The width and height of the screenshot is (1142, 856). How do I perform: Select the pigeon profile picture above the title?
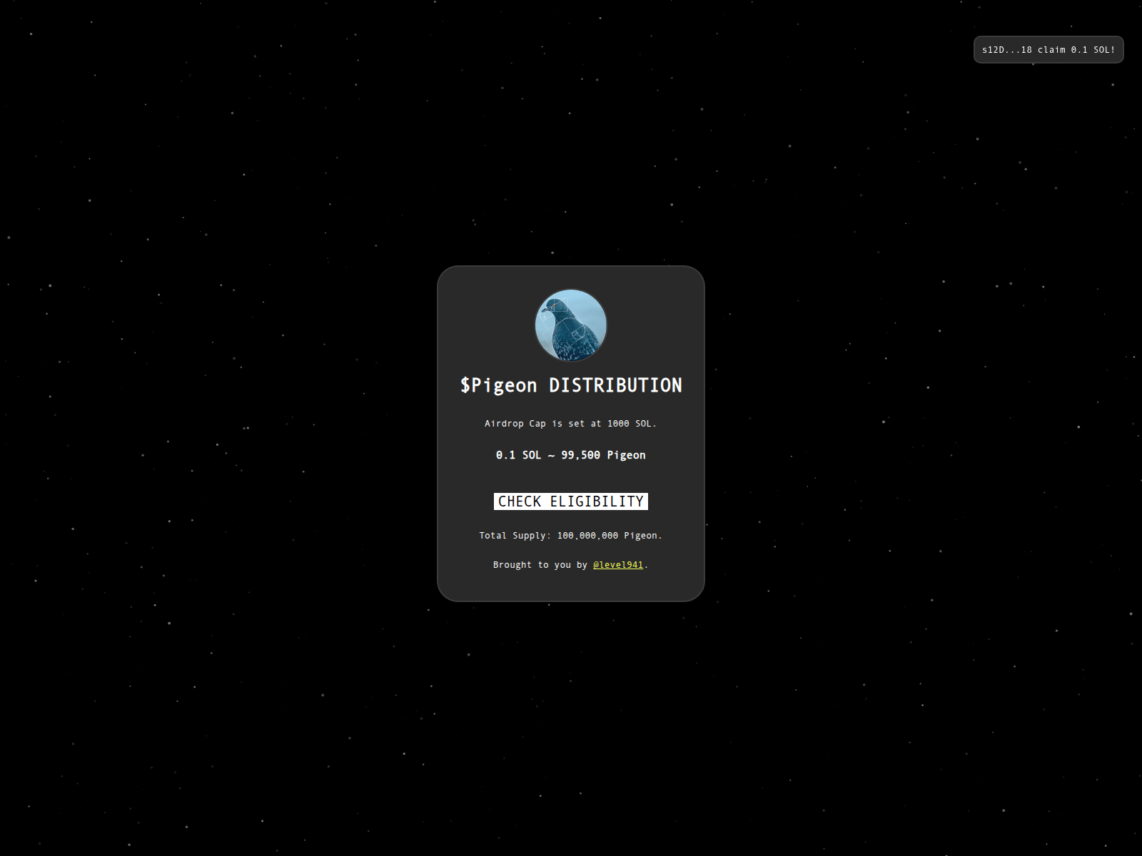click(570, 325)
